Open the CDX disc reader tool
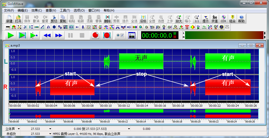The width and height of the screenshot is (269, 138). [x=223, y=19]
